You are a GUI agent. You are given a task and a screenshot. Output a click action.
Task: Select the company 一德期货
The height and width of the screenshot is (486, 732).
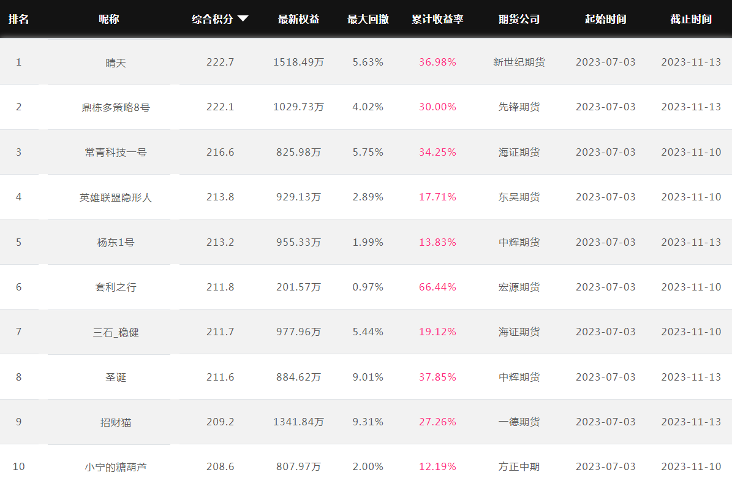pos(519,422)
